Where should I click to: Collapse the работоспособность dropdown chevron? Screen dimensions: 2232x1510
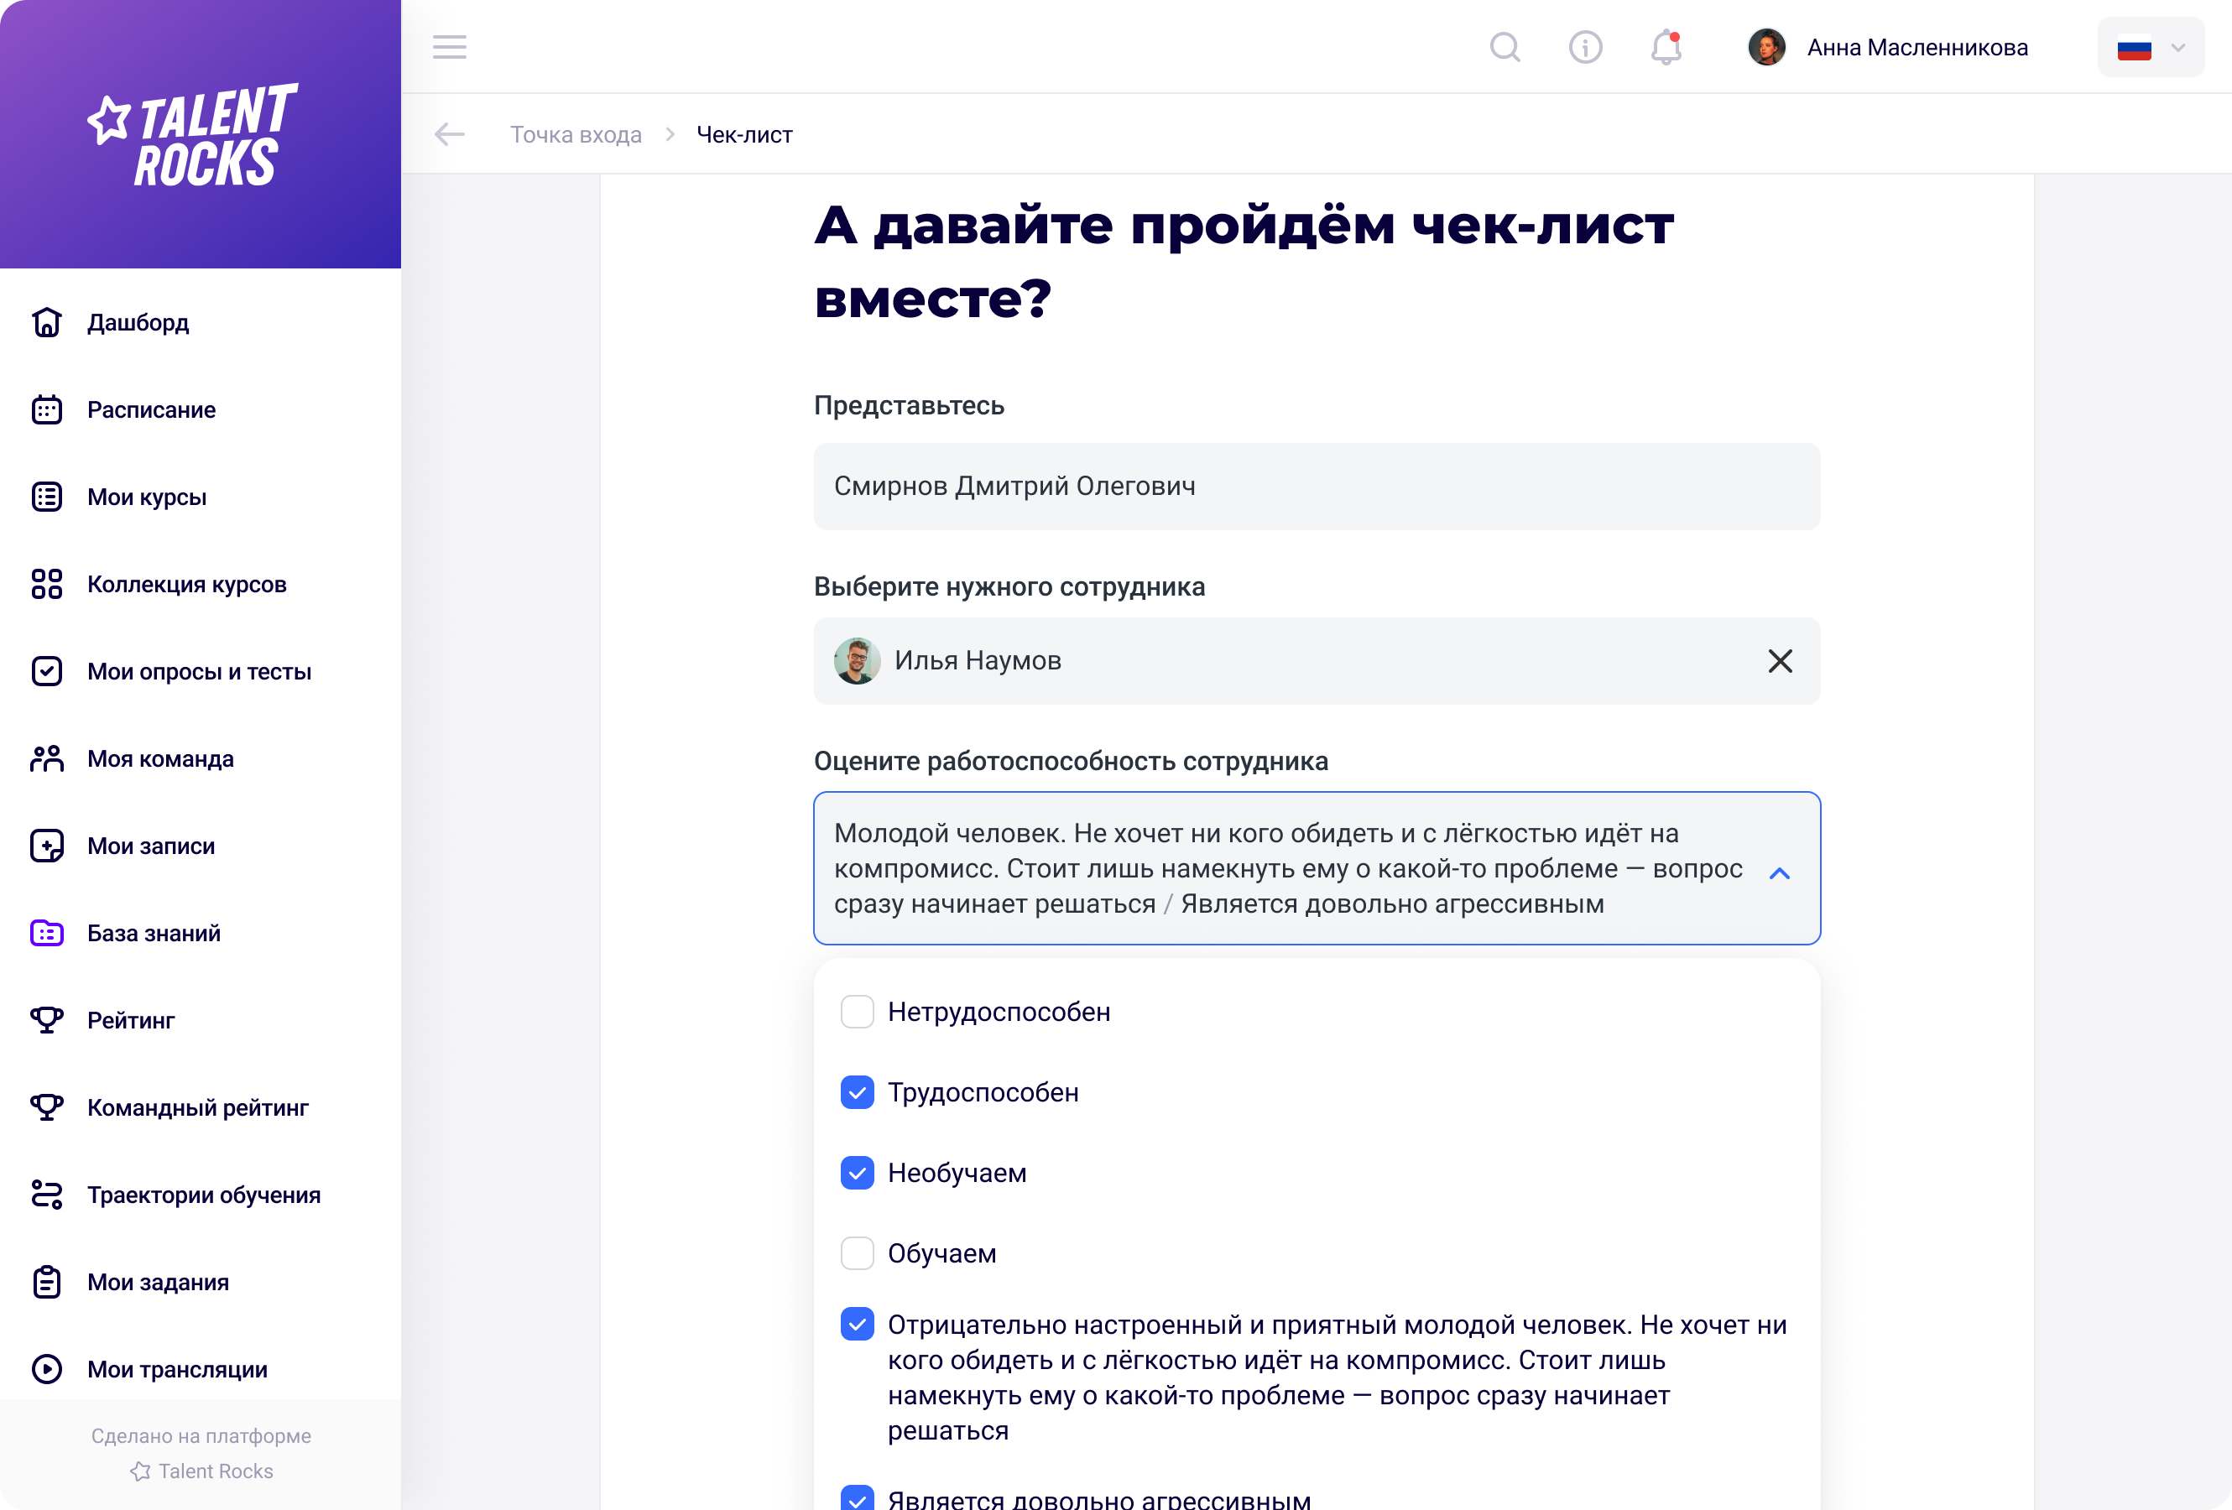click(1779, 872)
